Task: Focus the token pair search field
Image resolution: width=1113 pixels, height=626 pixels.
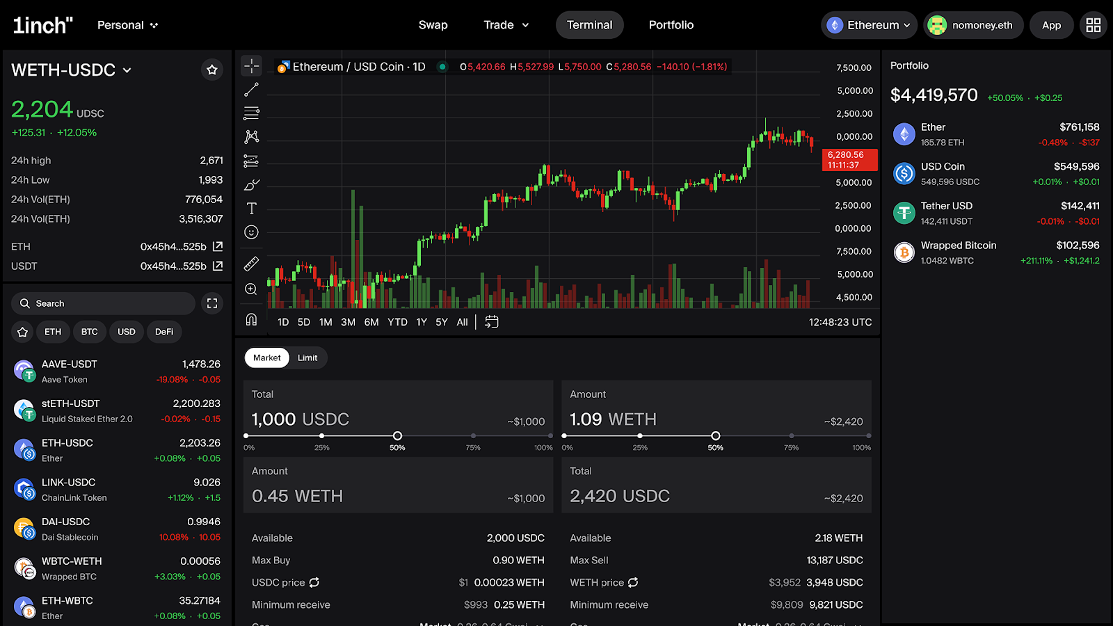Action: (104, 303)
